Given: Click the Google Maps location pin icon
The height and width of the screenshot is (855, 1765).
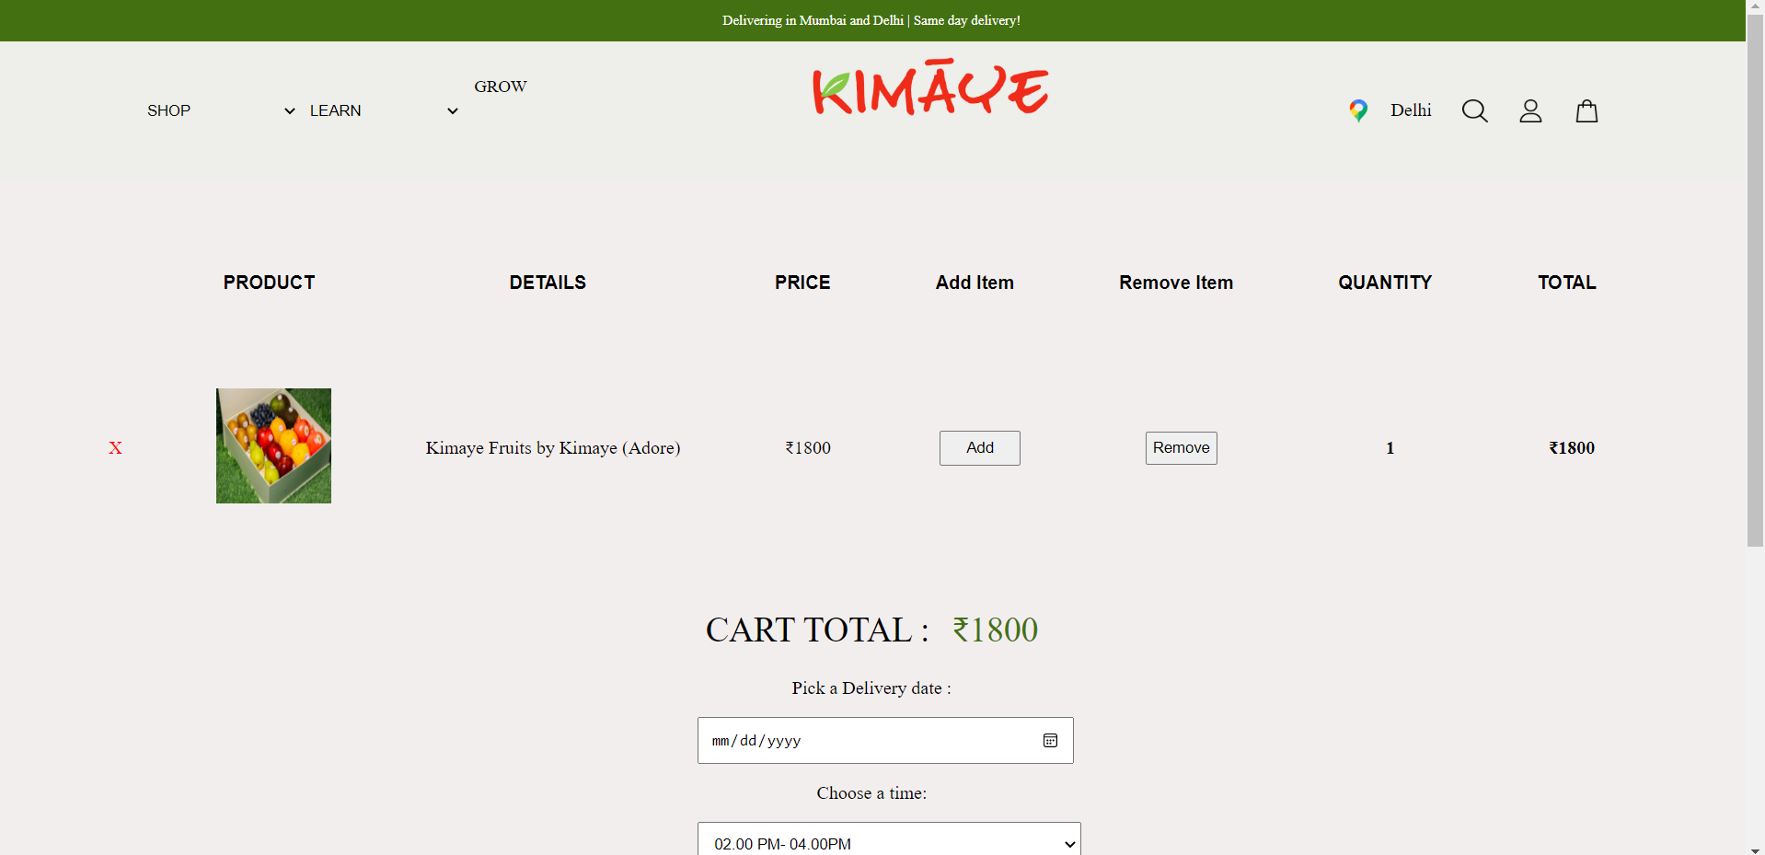Looking at the screenshot, I should coord(1358,110).
